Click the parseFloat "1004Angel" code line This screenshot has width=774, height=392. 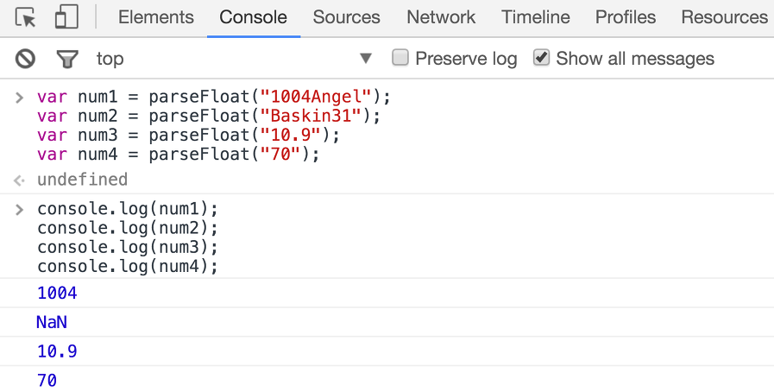tap(214, 97)
